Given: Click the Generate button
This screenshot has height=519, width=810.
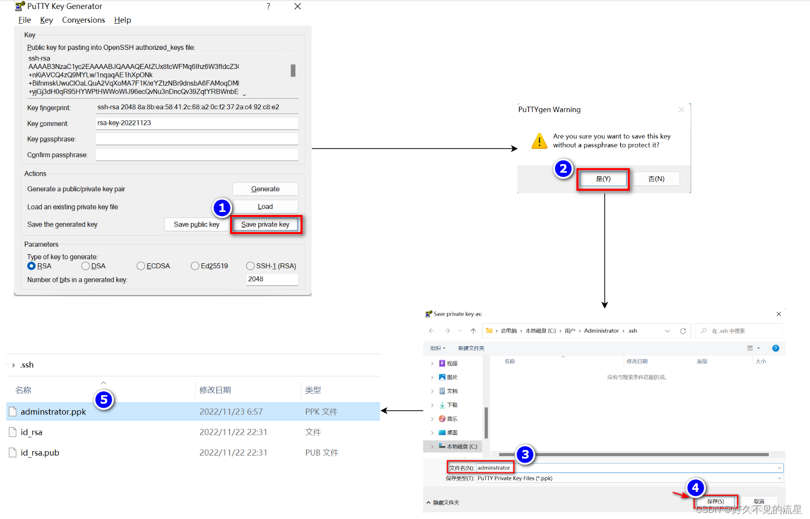Looking at the screenshot, I should pos(265,189).
